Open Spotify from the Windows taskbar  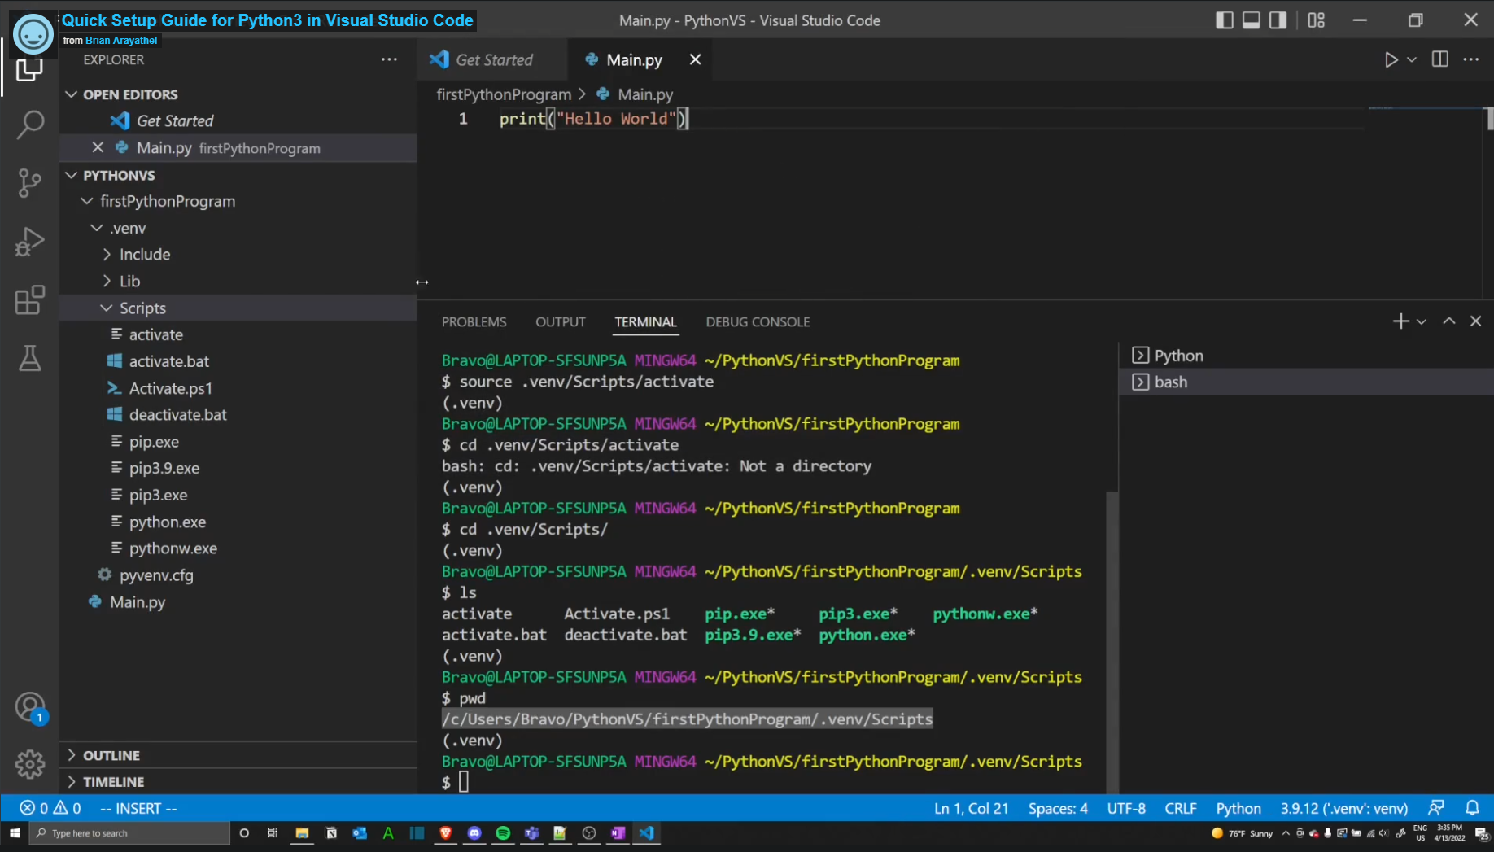click(x=503, y=833)
